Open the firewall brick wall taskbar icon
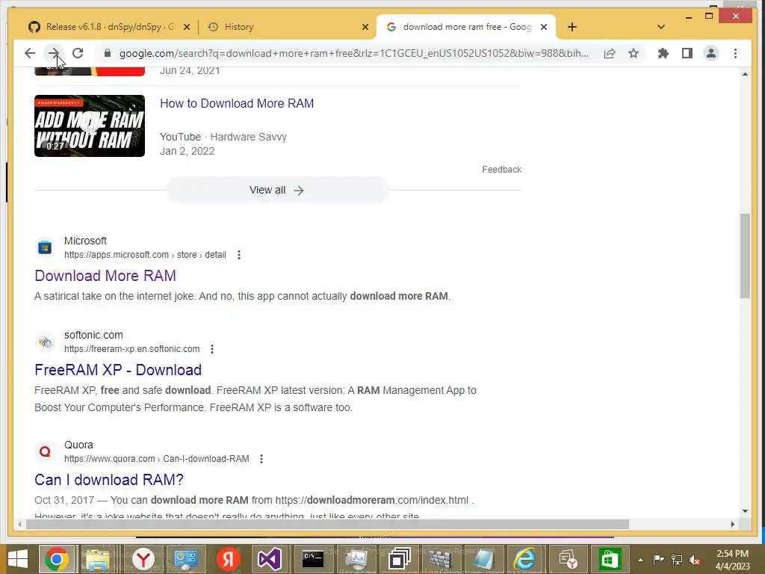 pyautogui.click(x=440, y=559)
